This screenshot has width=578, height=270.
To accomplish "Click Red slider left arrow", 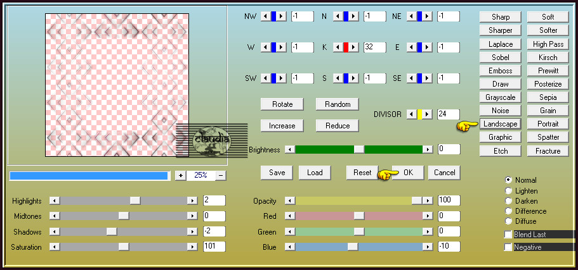I will [x=290, y=216].
